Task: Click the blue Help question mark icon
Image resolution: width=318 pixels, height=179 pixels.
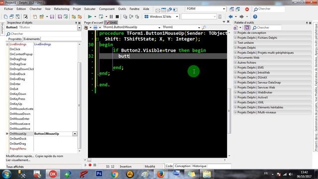Action: [255, 16]
